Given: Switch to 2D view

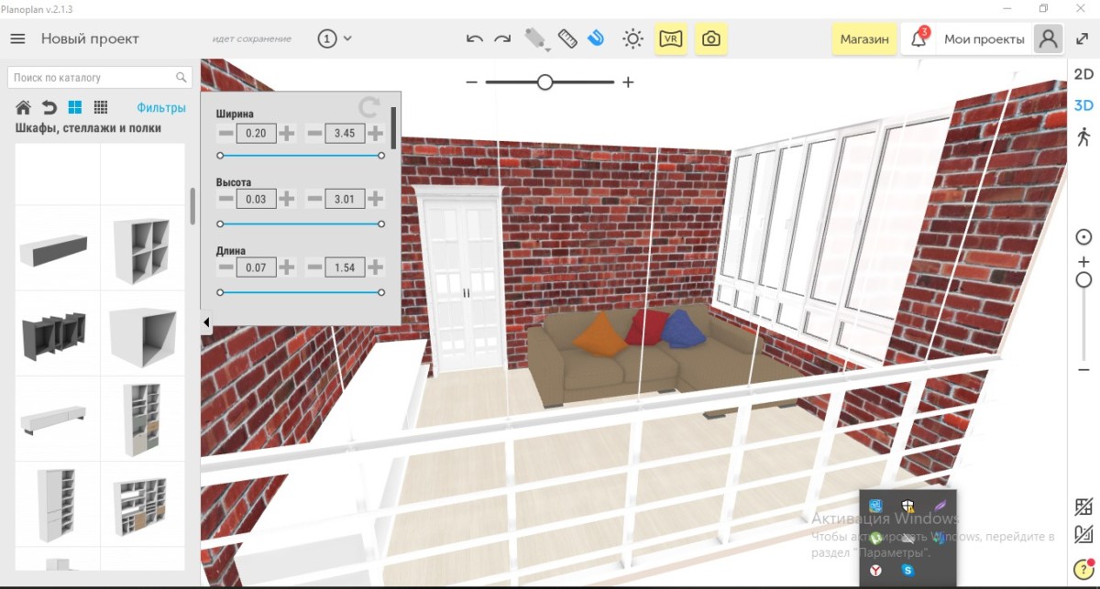Looking at the screenshot, I should pyautogui.click(x=1084, y=74).
